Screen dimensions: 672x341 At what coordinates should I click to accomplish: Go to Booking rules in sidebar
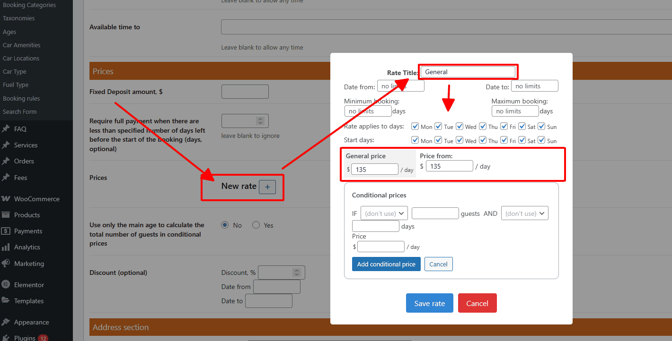[21, 99]
